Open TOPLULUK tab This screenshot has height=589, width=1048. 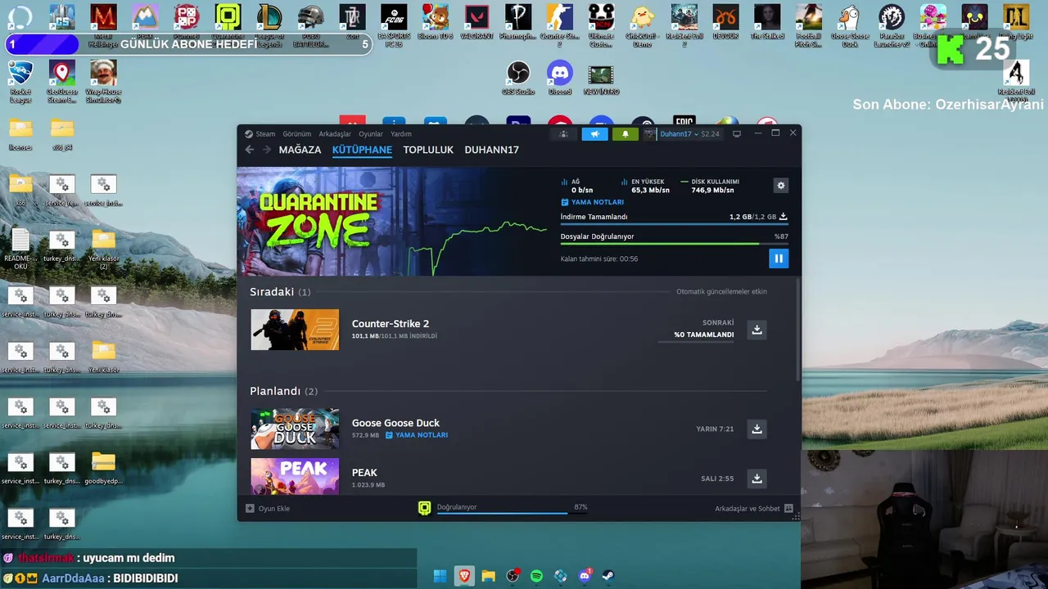[428, 150]
